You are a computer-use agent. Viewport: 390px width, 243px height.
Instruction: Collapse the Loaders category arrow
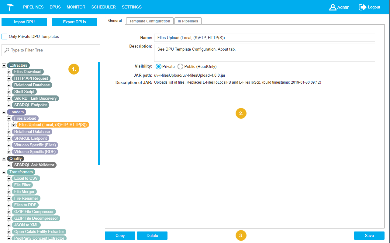4,112
